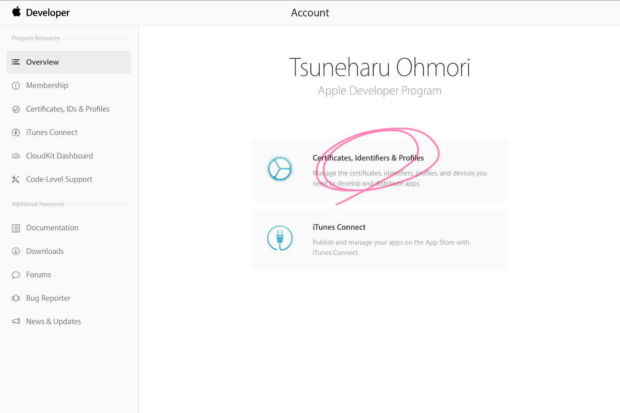
Task: Click the Apple logo icon
Action: coord(16,11)
